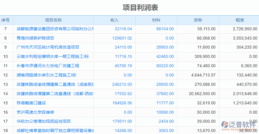259x134 pixels.
Task: Click the 收入 column header
Action: pyautogui.click(x=114, y=20)
